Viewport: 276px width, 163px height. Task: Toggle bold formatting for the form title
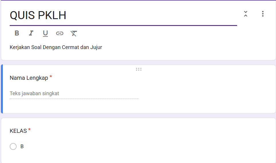pyautogui.click(x=17, y=33)
